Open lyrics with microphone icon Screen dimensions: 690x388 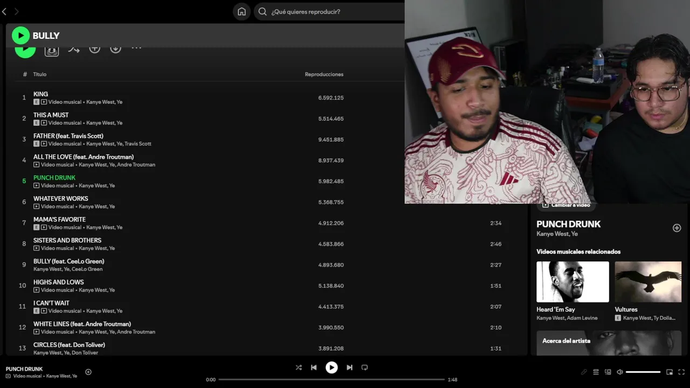pos(584,372)
